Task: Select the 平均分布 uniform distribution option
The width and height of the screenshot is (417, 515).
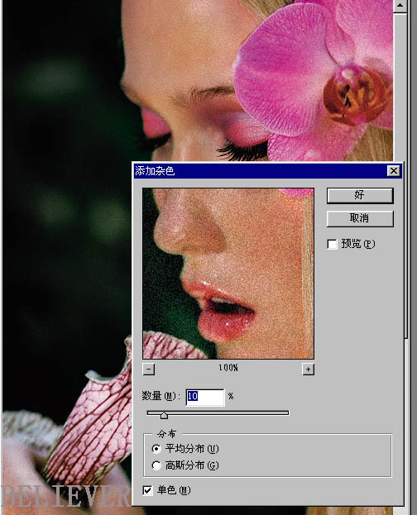Action: pos(156,449)
